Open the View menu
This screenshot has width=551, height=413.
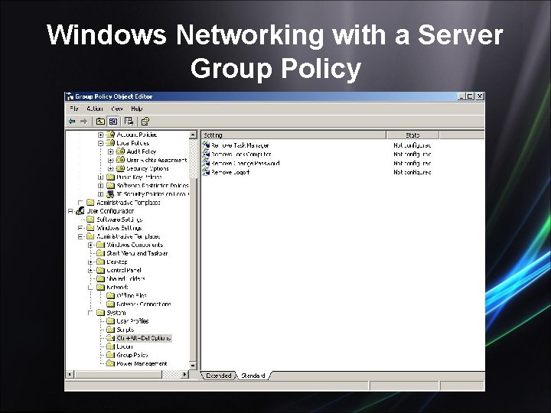(117, 109)
